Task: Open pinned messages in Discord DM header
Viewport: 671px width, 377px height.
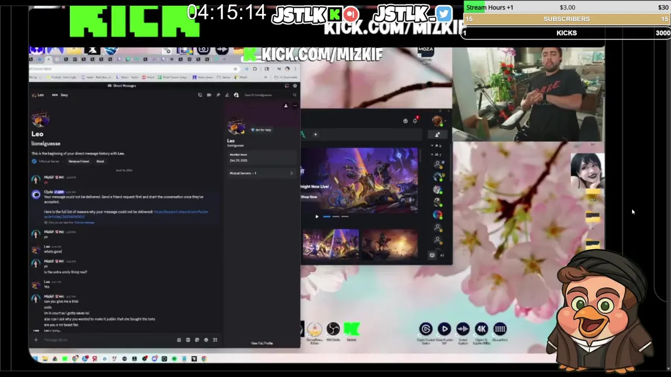Action: tap(218, 95)
